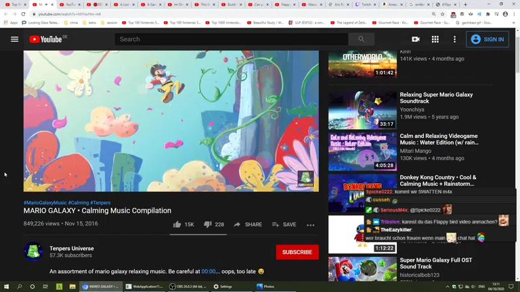The height and width of the screenshot is (292, 520).
Task: Open the session bookmarks folder
Action: pyautogui.click(x=109, y=22)
